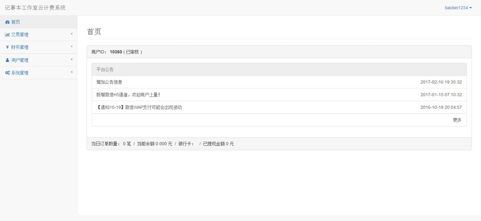This screenshot has width=481, height=221.
Task: Expand the 交易管理 chevron arrow
Action: (72, 34)
